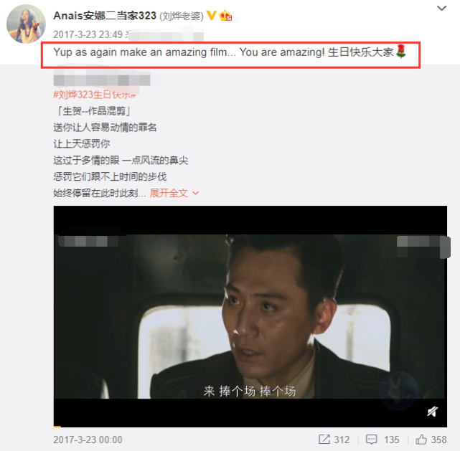Screen dimensions: 460x451
Task: Open the post options chevron menu
Action: 441,8
